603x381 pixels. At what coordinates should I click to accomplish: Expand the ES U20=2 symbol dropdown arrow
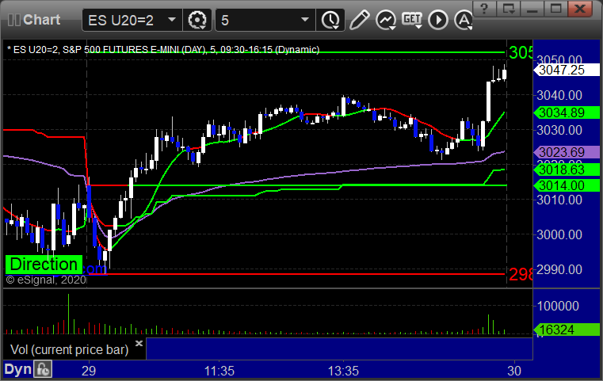[x=172, y=19]
